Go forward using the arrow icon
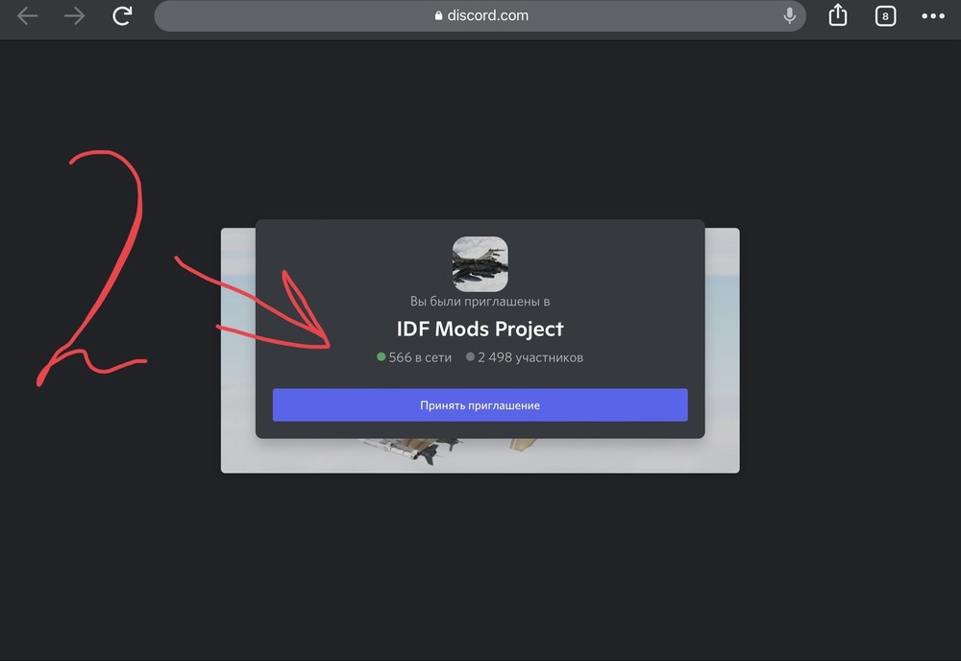Viewport: 961px width, 661px height. point(74,16)
